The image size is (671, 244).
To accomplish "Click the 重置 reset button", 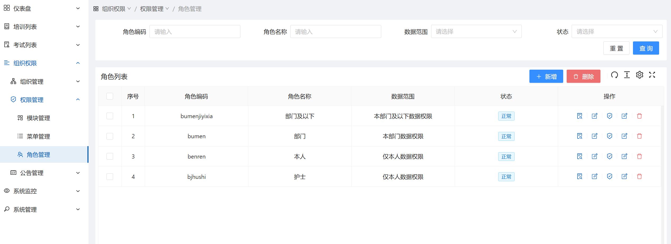I will point(616,48).
